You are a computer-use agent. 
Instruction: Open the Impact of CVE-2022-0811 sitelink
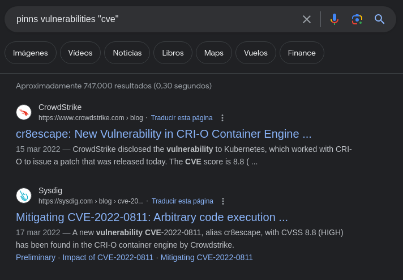[x=108, y=257]
